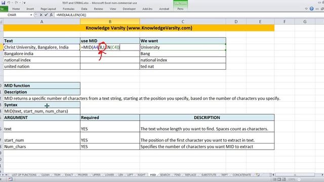
Task: Click the cell being edited with =MID formula
Action: point(110,47)
